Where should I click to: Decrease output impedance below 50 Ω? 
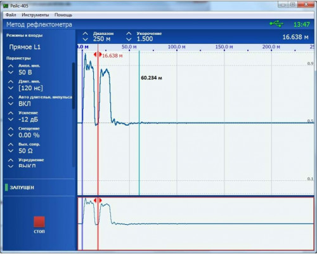coord(11,151)
